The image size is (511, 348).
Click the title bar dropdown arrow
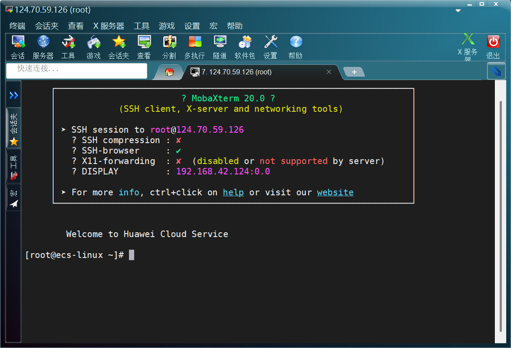(458, 11)
